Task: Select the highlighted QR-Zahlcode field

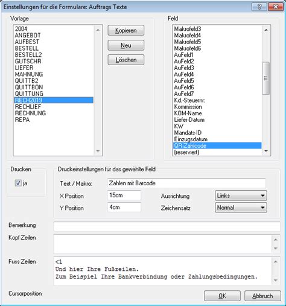Action: pos(217,145)
